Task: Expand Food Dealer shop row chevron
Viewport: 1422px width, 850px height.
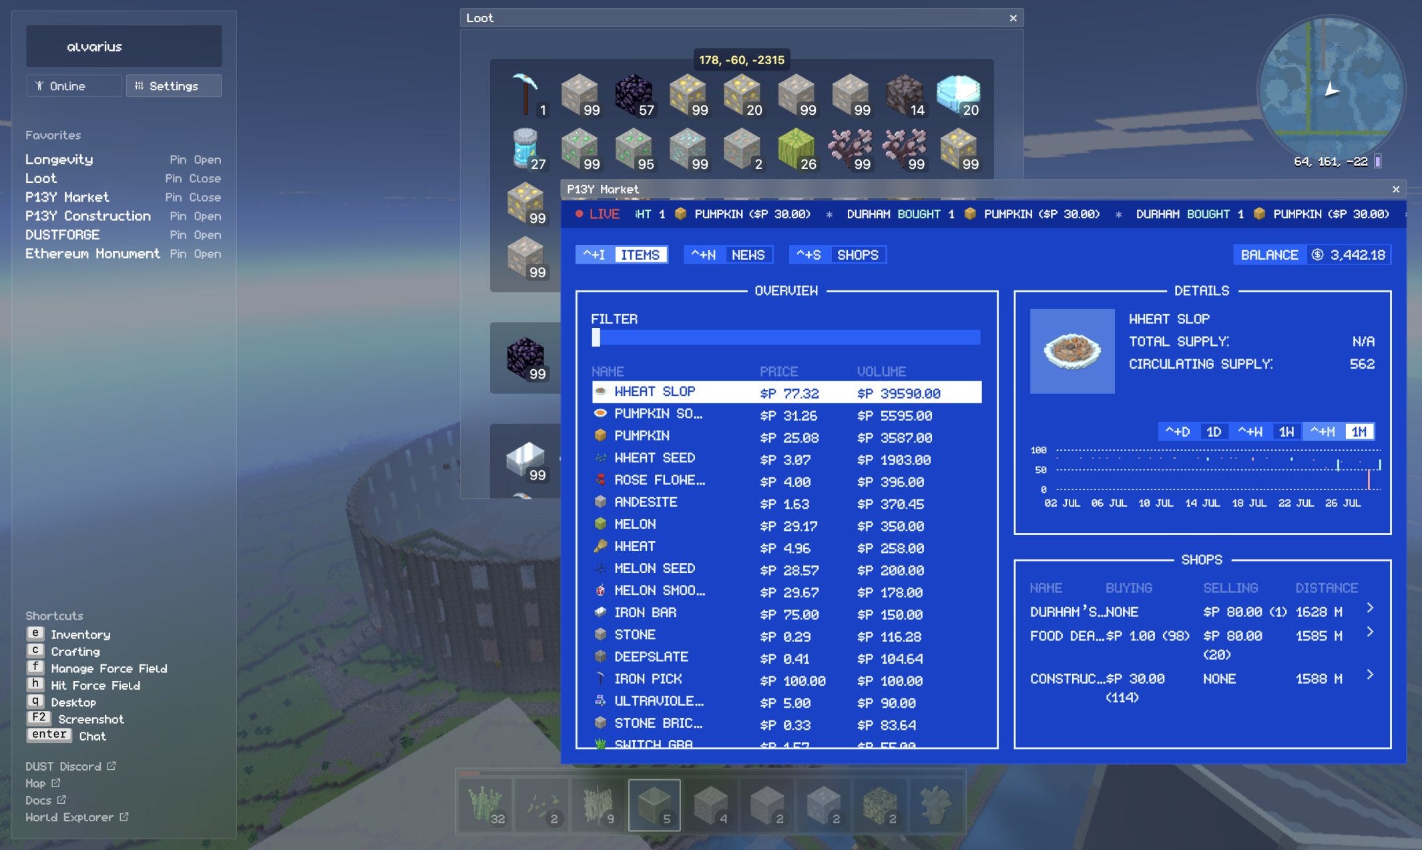Action: 1370,632
